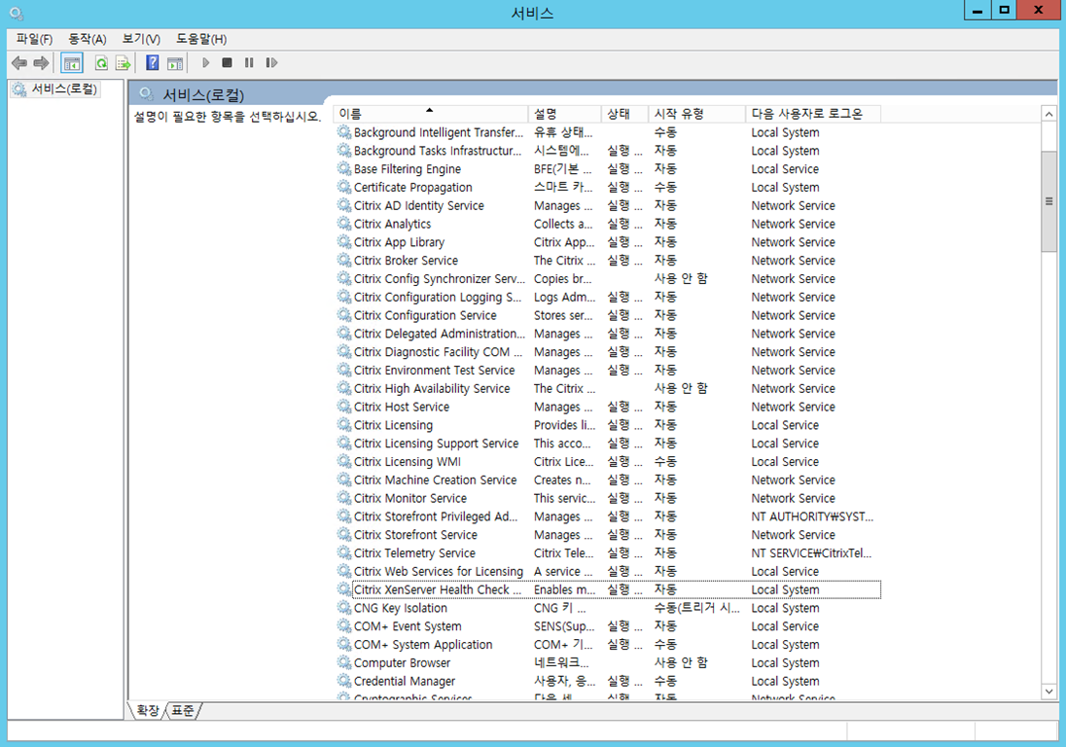Click the scrollbar down arrow

tap(1049, 692)
